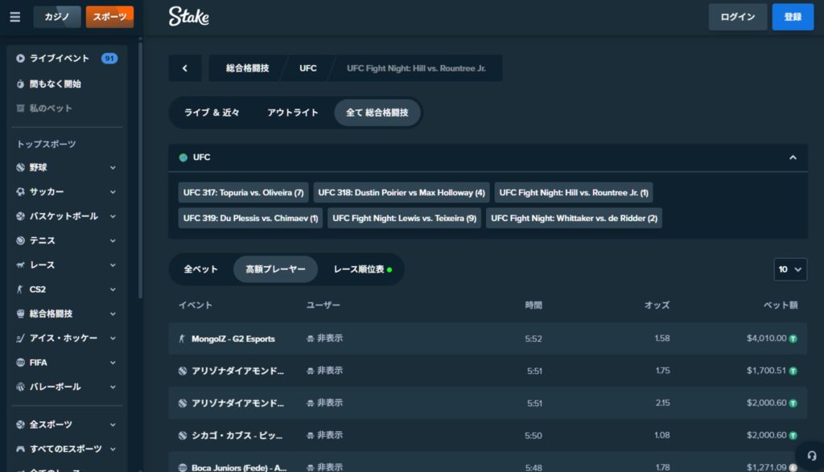Viewport: 824px width, 472px height.
Task: Click the Stake logo
Action: tap(188, 16)
